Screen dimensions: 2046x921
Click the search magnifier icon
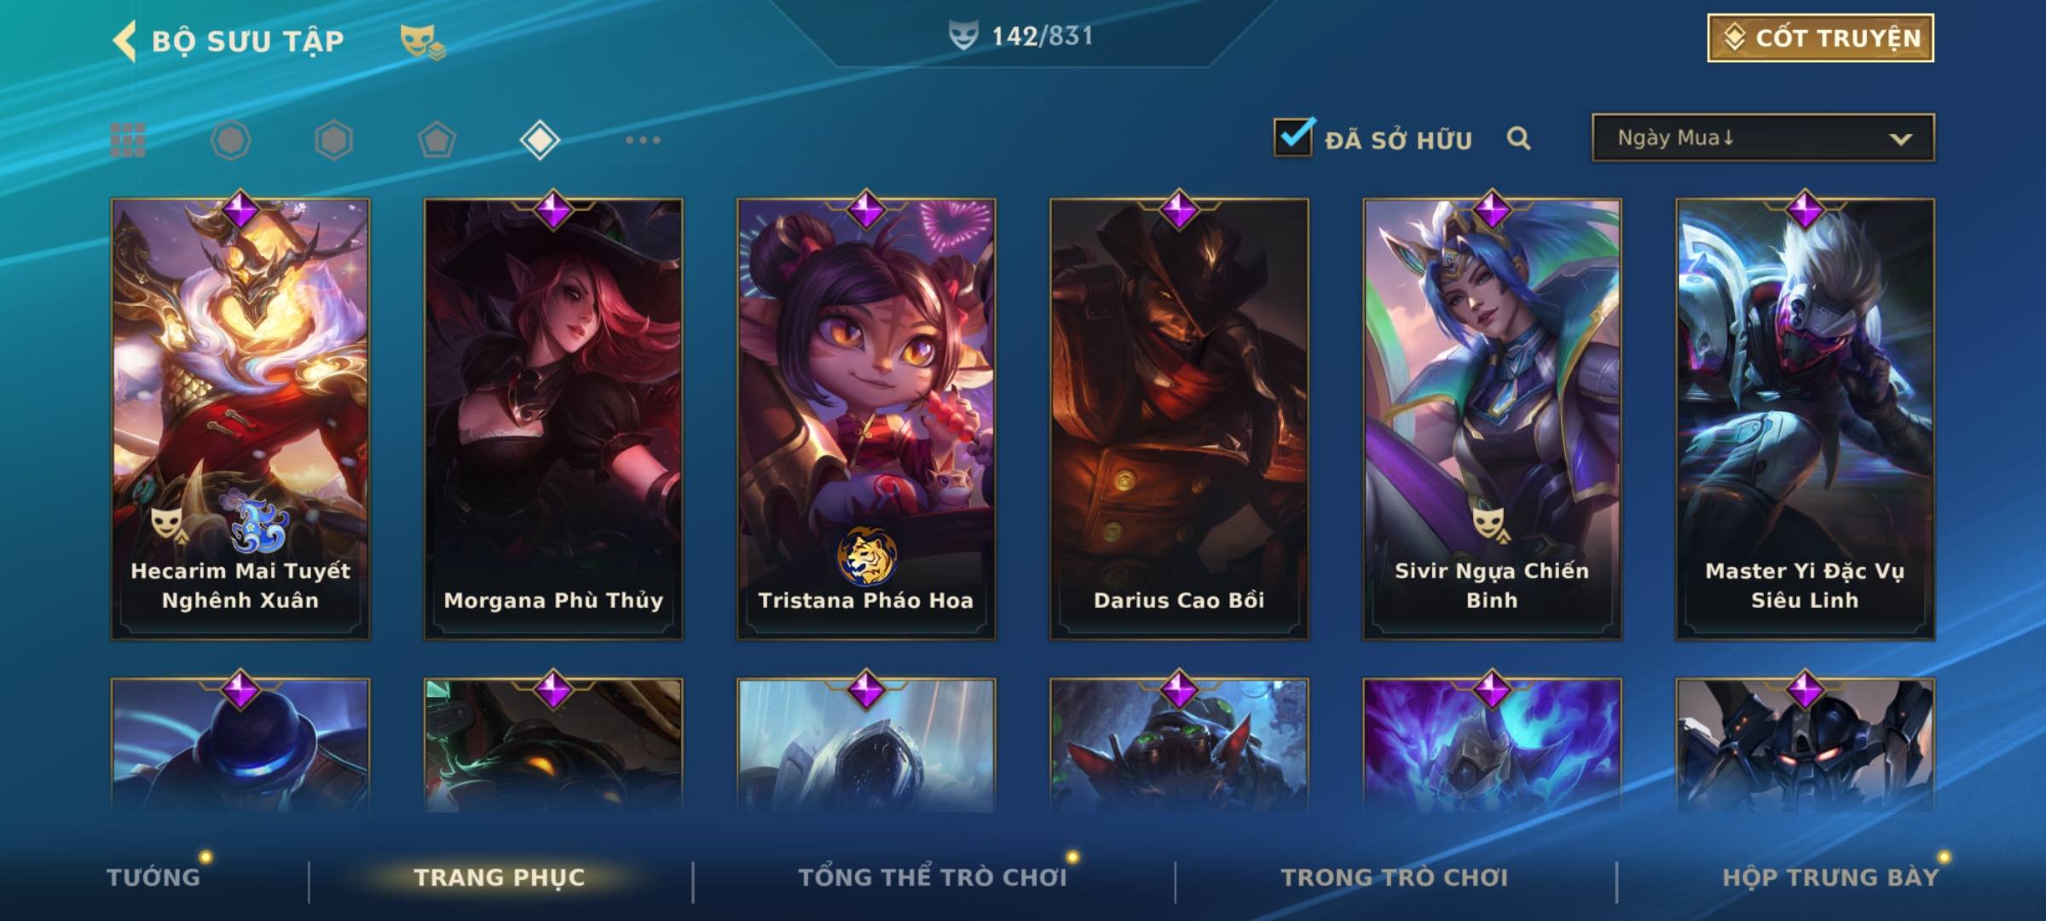pyautogui.click(x=1518, y=138)
